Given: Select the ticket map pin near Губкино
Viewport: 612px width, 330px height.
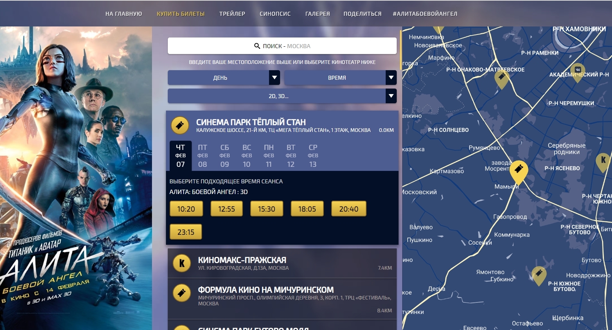Looking at the screenshot, I should coord(539,276).
